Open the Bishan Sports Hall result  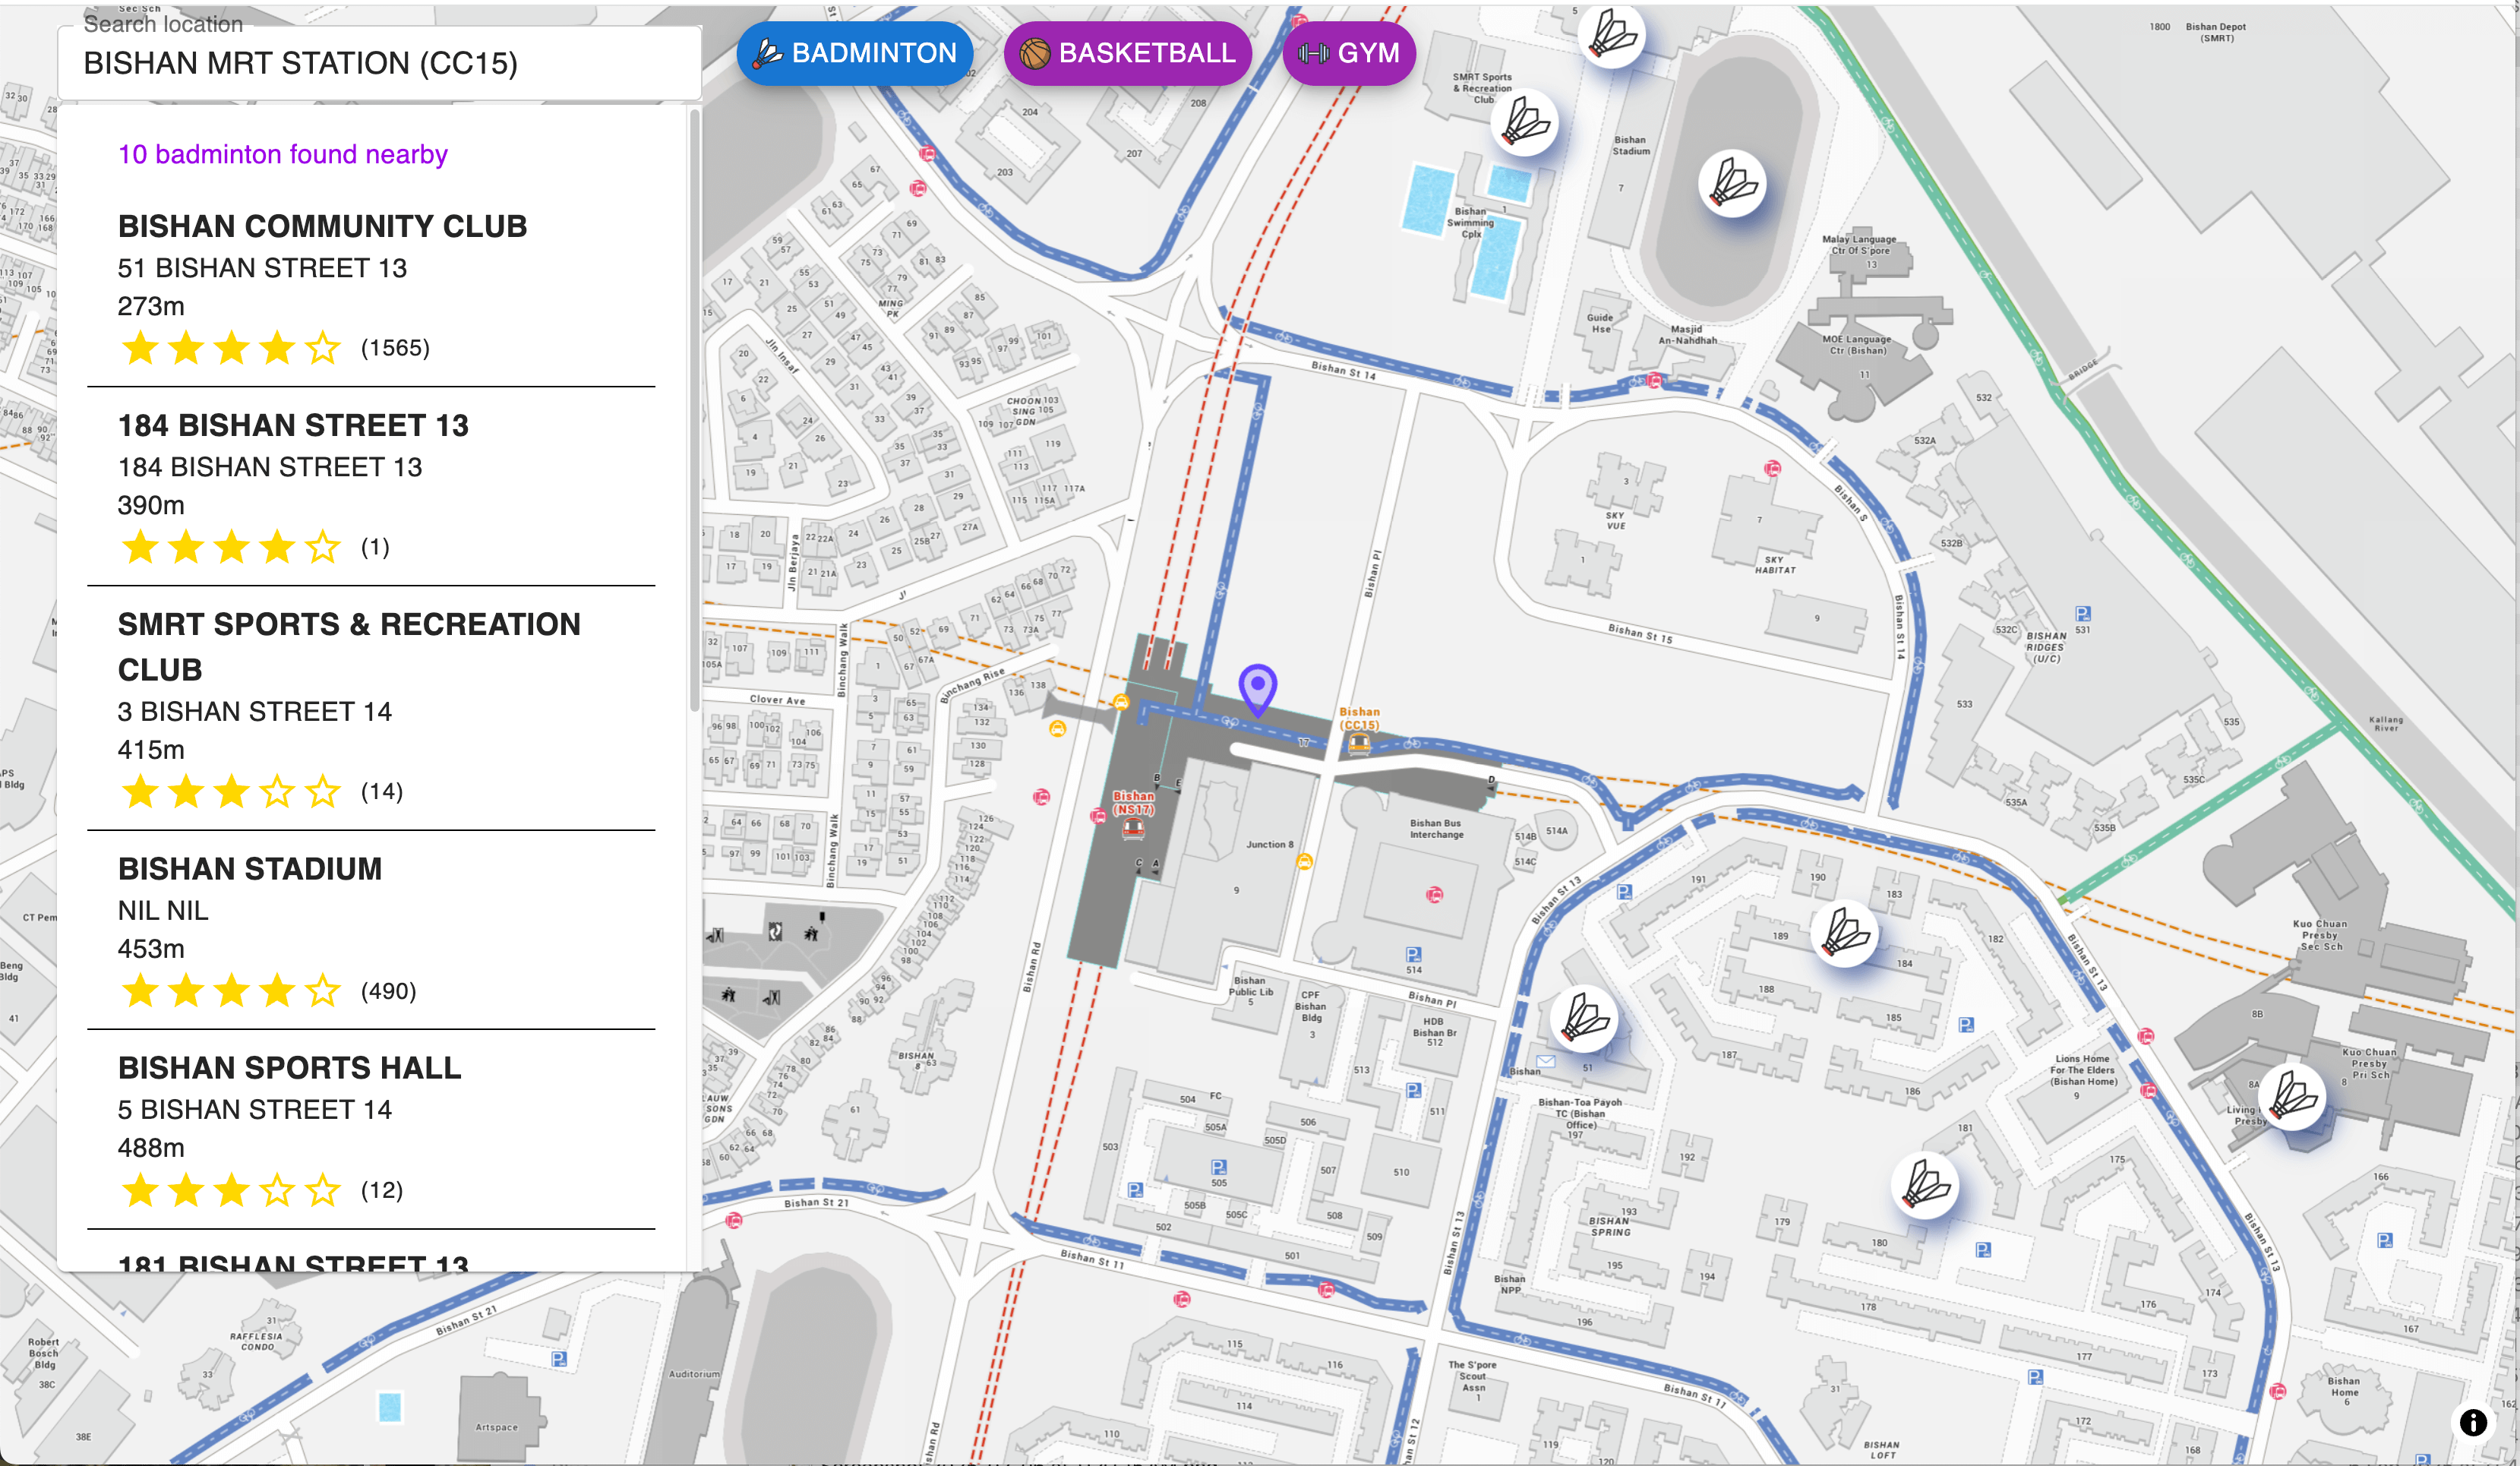[289, 1067]
